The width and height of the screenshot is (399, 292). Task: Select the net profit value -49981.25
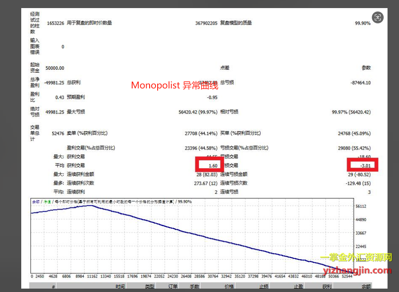tap(54, 83)
